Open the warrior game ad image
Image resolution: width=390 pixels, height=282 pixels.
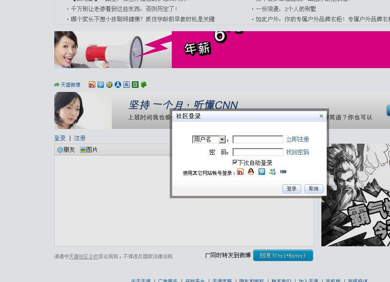(x=355, y=195)
